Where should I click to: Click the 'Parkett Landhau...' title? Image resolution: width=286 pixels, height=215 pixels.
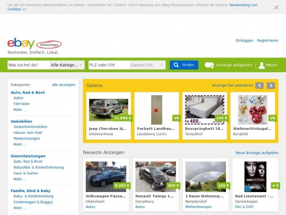pos(156,129)
